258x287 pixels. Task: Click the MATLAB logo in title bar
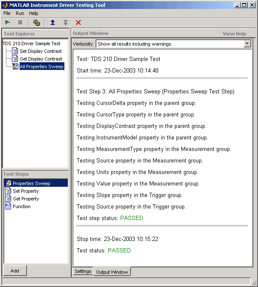point(5,5)
